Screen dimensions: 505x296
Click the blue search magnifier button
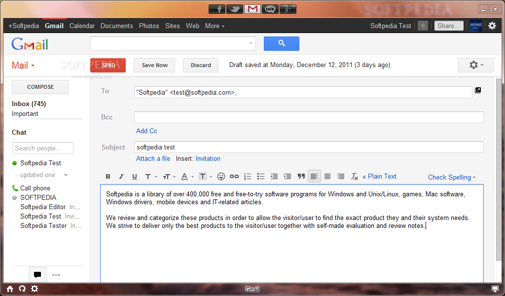pos(282,43)
